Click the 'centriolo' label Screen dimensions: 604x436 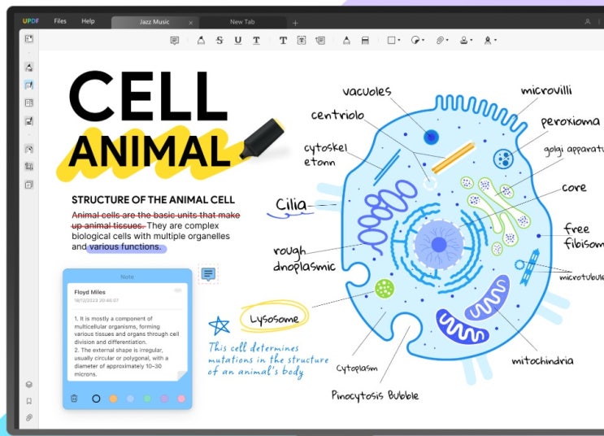point(337,115)
